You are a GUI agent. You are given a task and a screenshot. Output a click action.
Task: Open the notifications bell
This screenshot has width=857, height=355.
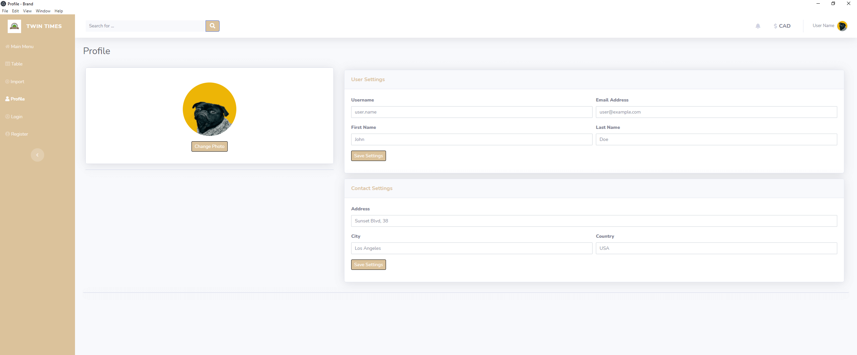(x=758, y=26)
